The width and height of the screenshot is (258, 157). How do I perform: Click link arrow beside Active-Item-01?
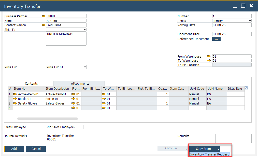[15, 94]
